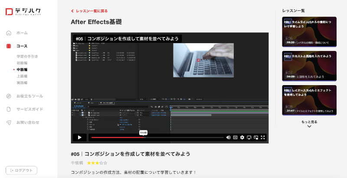Enter fullscreen video mode
This screenshot has width=347, height=178.
[263, 137]
